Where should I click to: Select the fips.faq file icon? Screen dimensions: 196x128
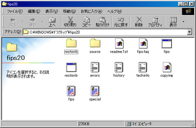pos(143,46)
